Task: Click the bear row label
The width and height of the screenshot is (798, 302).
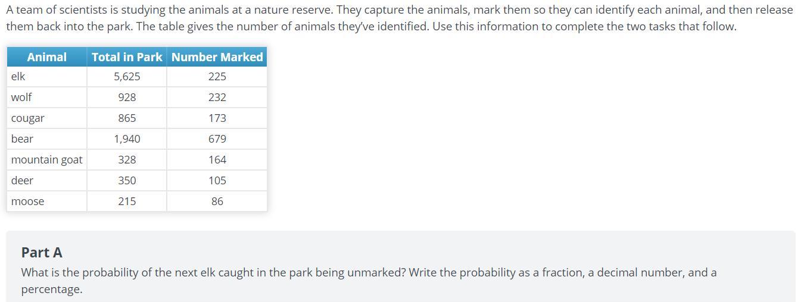Action: 22,139
